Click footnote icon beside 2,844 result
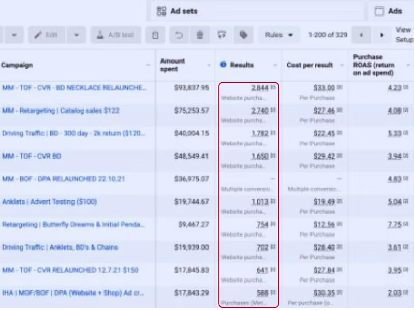 point(273,87)
